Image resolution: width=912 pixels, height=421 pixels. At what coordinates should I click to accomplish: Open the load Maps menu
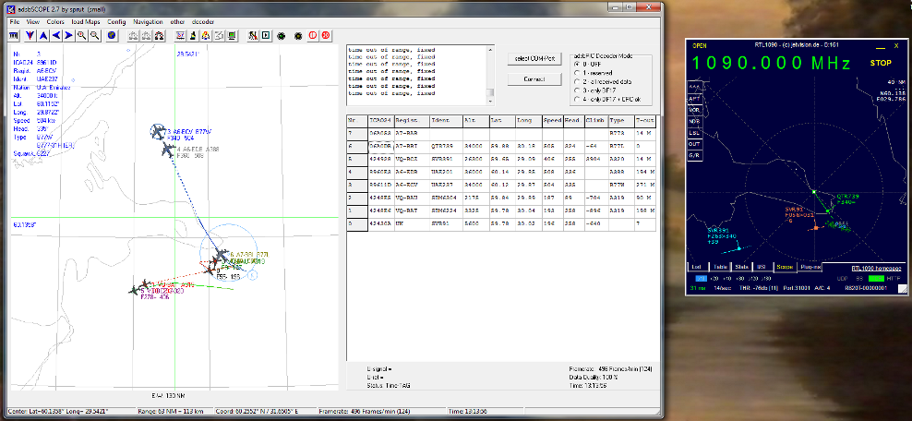[85, 20]
